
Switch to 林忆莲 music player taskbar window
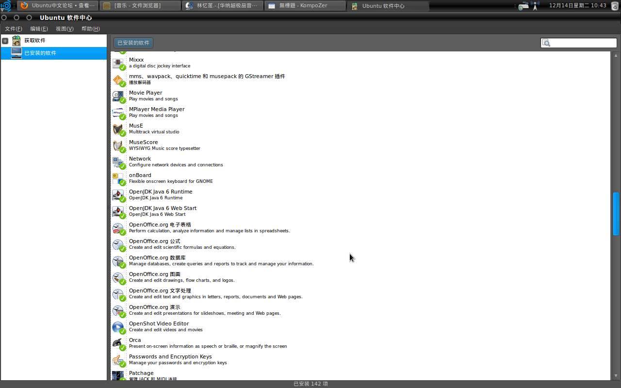(x=222, y=6)
